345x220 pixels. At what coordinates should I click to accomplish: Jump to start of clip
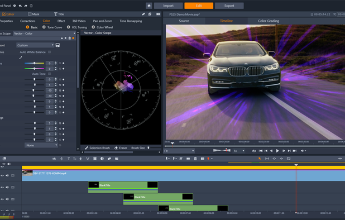[x=261, y=151]
